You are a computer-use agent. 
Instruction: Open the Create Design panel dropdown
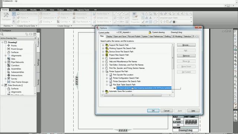65,26
